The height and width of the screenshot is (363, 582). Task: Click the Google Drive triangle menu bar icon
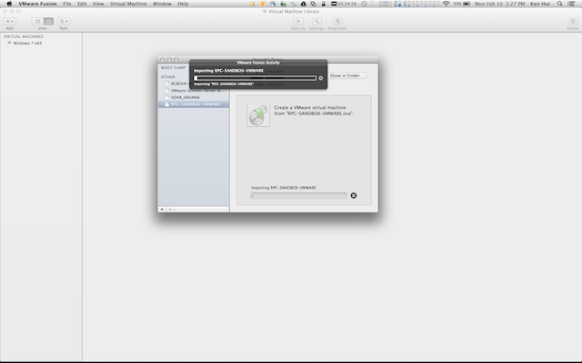tap(303, 4)
